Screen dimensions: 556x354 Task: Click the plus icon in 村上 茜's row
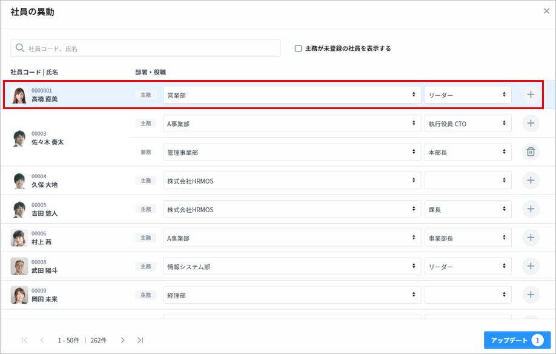point(531,238)
